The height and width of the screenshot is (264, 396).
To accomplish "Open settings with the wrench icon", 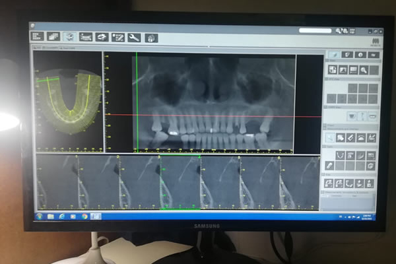I will (134, 38).
